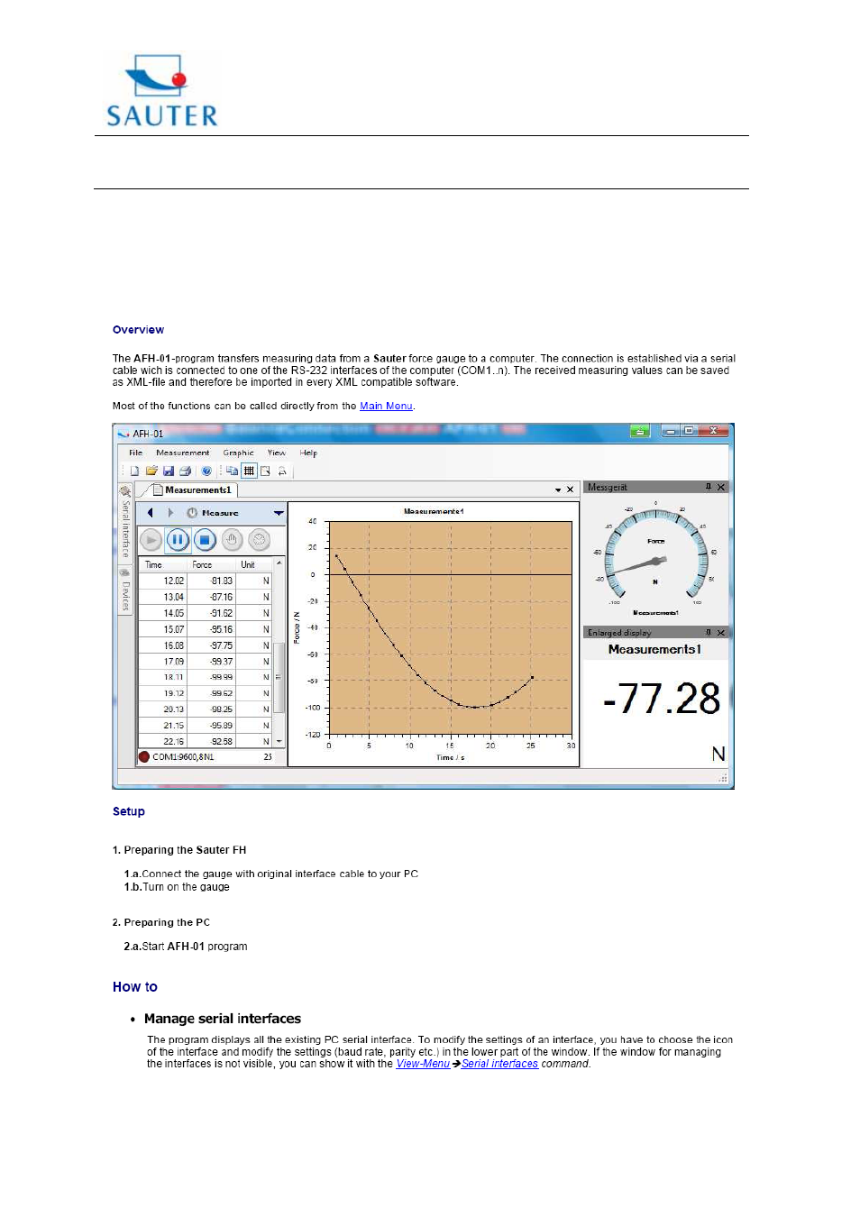Image resolution: width=860 pixels, height=1217 pixels.
Task: Click the Time column header
Action: 162,564
